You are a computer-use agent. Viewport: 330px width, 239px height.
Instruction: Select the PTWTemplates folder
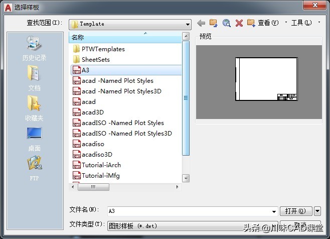(x=99, y=49)
